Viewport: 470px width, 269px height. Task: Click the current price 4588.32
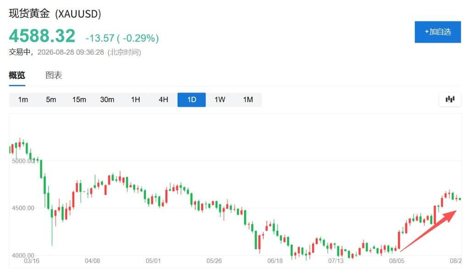[x=42, y=36]
